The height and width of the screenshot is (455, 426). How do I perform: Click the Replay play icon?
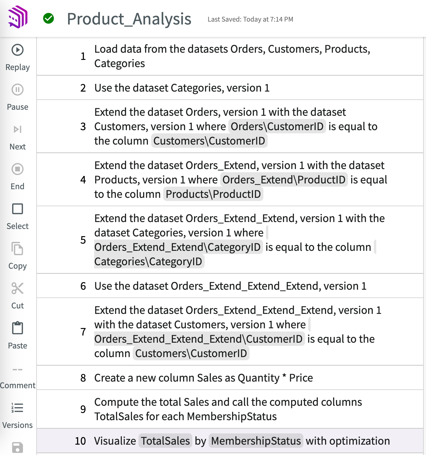(18, 50)
